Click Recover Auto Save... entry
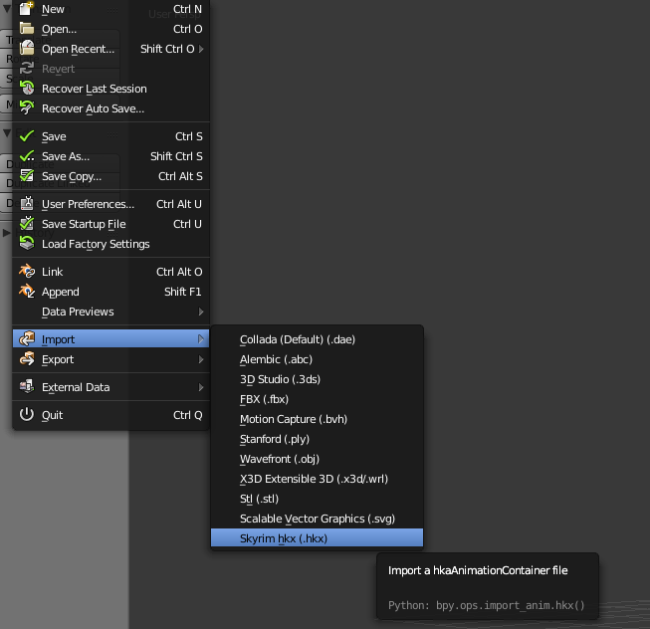Image resolution: width=650 pixels, height=629 pixels. pyautogui.click(x=111, y=108)
